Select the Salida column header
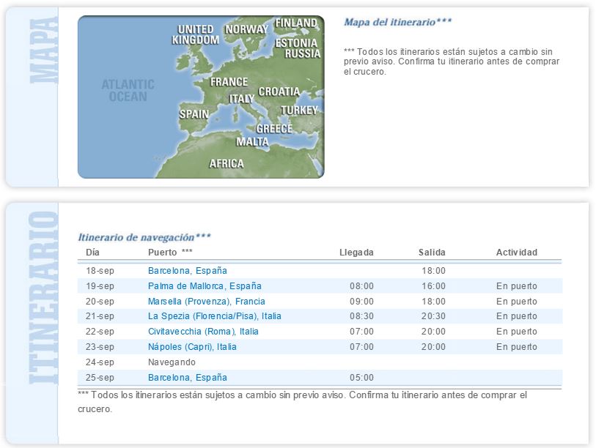The image size is (596, 448). (x=432, y=253)
